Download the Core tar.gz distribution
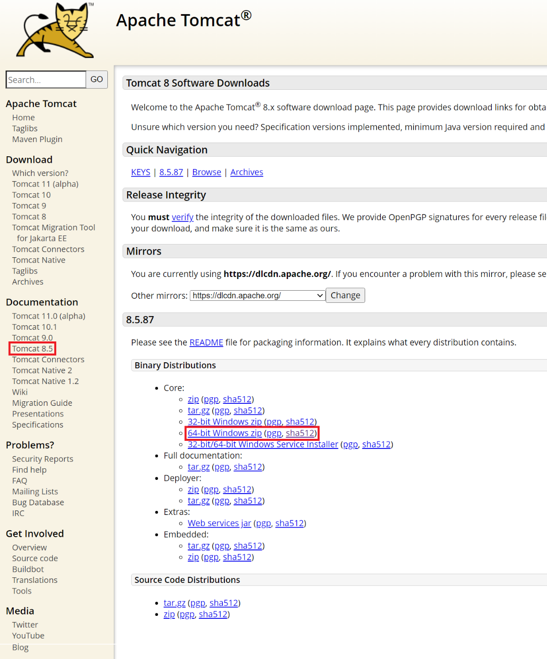The height and width of the screenshot is (659, 547). click(x=199, y=411)
